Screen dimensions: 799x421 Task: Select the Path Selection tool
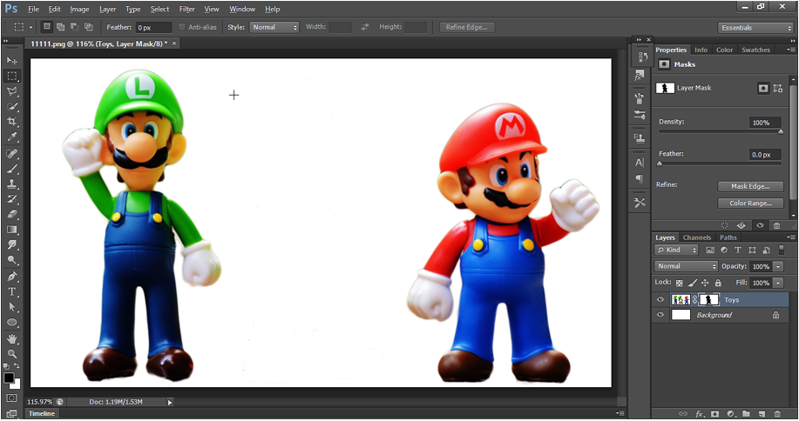click(x=11, y=307)
